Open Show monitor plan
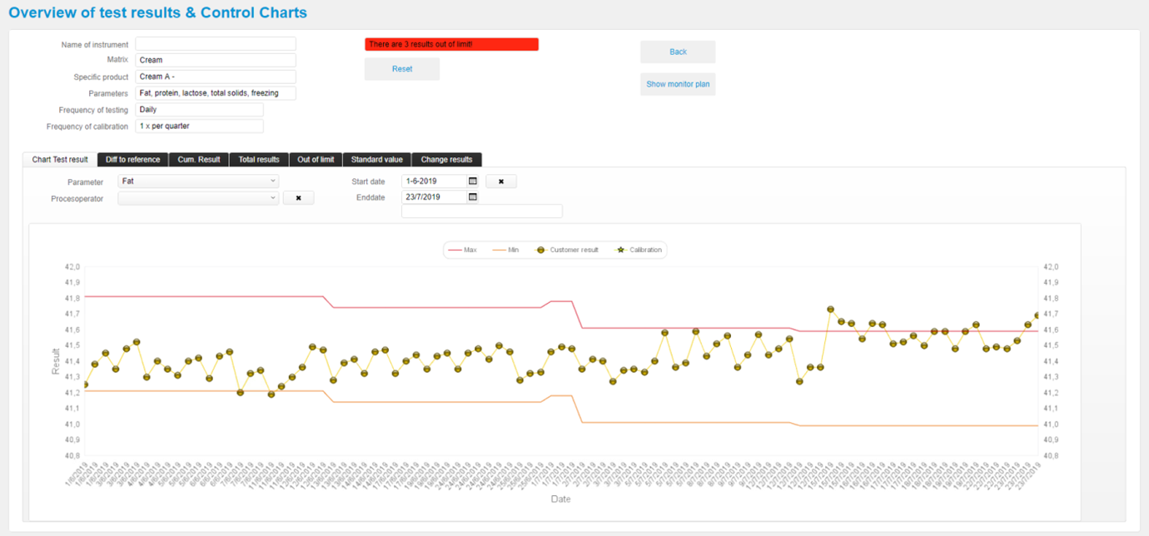Screen dimensions: 1149x536 [677, 83]
